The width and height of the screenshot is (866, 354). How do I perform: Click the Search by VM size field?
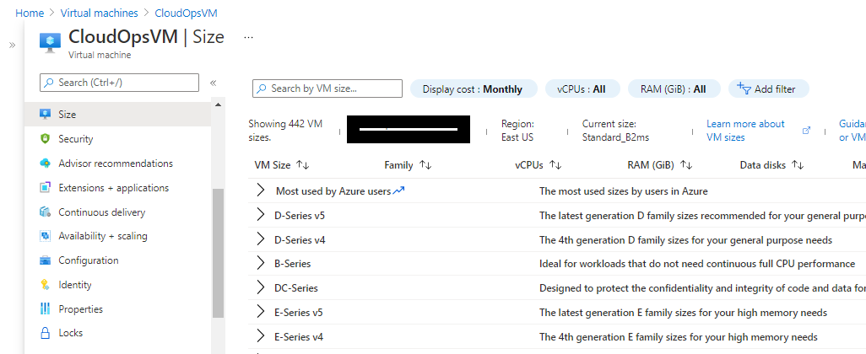327,88
